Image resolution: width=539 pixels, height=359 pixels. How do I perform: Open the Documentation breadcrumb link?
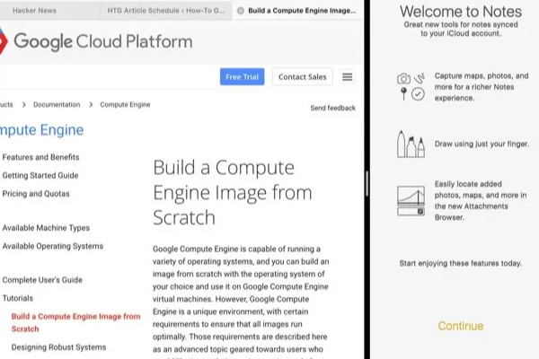coord(57,104)
